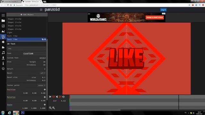Click the red play-from-marker icon
The height and width of the screenshot is (115, 205).
point(60,97)
